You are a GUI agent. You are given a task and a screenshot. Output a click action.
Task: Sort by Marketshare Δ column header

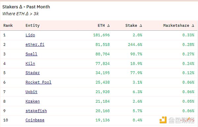[179, 25]
